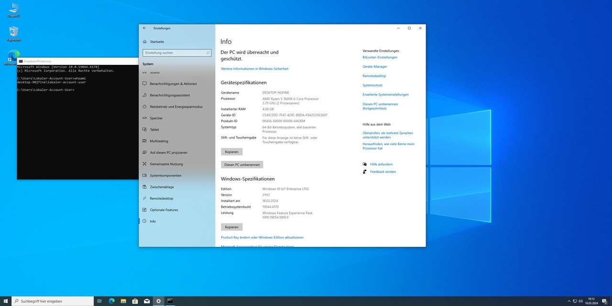Open the clock and date flyout

(591, 301)
